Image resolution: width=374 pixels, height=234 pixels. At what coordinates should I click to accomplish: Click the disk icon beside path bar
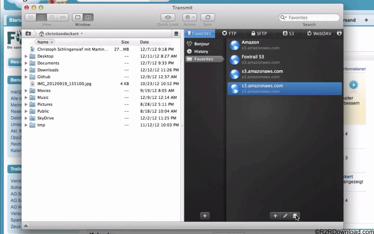(x=176, y=34)
